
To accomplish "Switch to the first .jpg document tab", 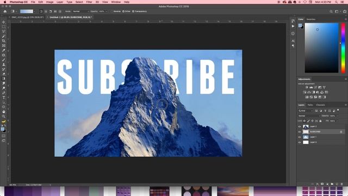I will tap(28, 17).
